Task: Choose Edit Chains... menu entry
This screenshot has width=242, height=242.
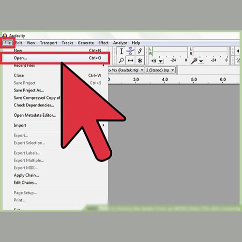Action: tap(55, 182)
